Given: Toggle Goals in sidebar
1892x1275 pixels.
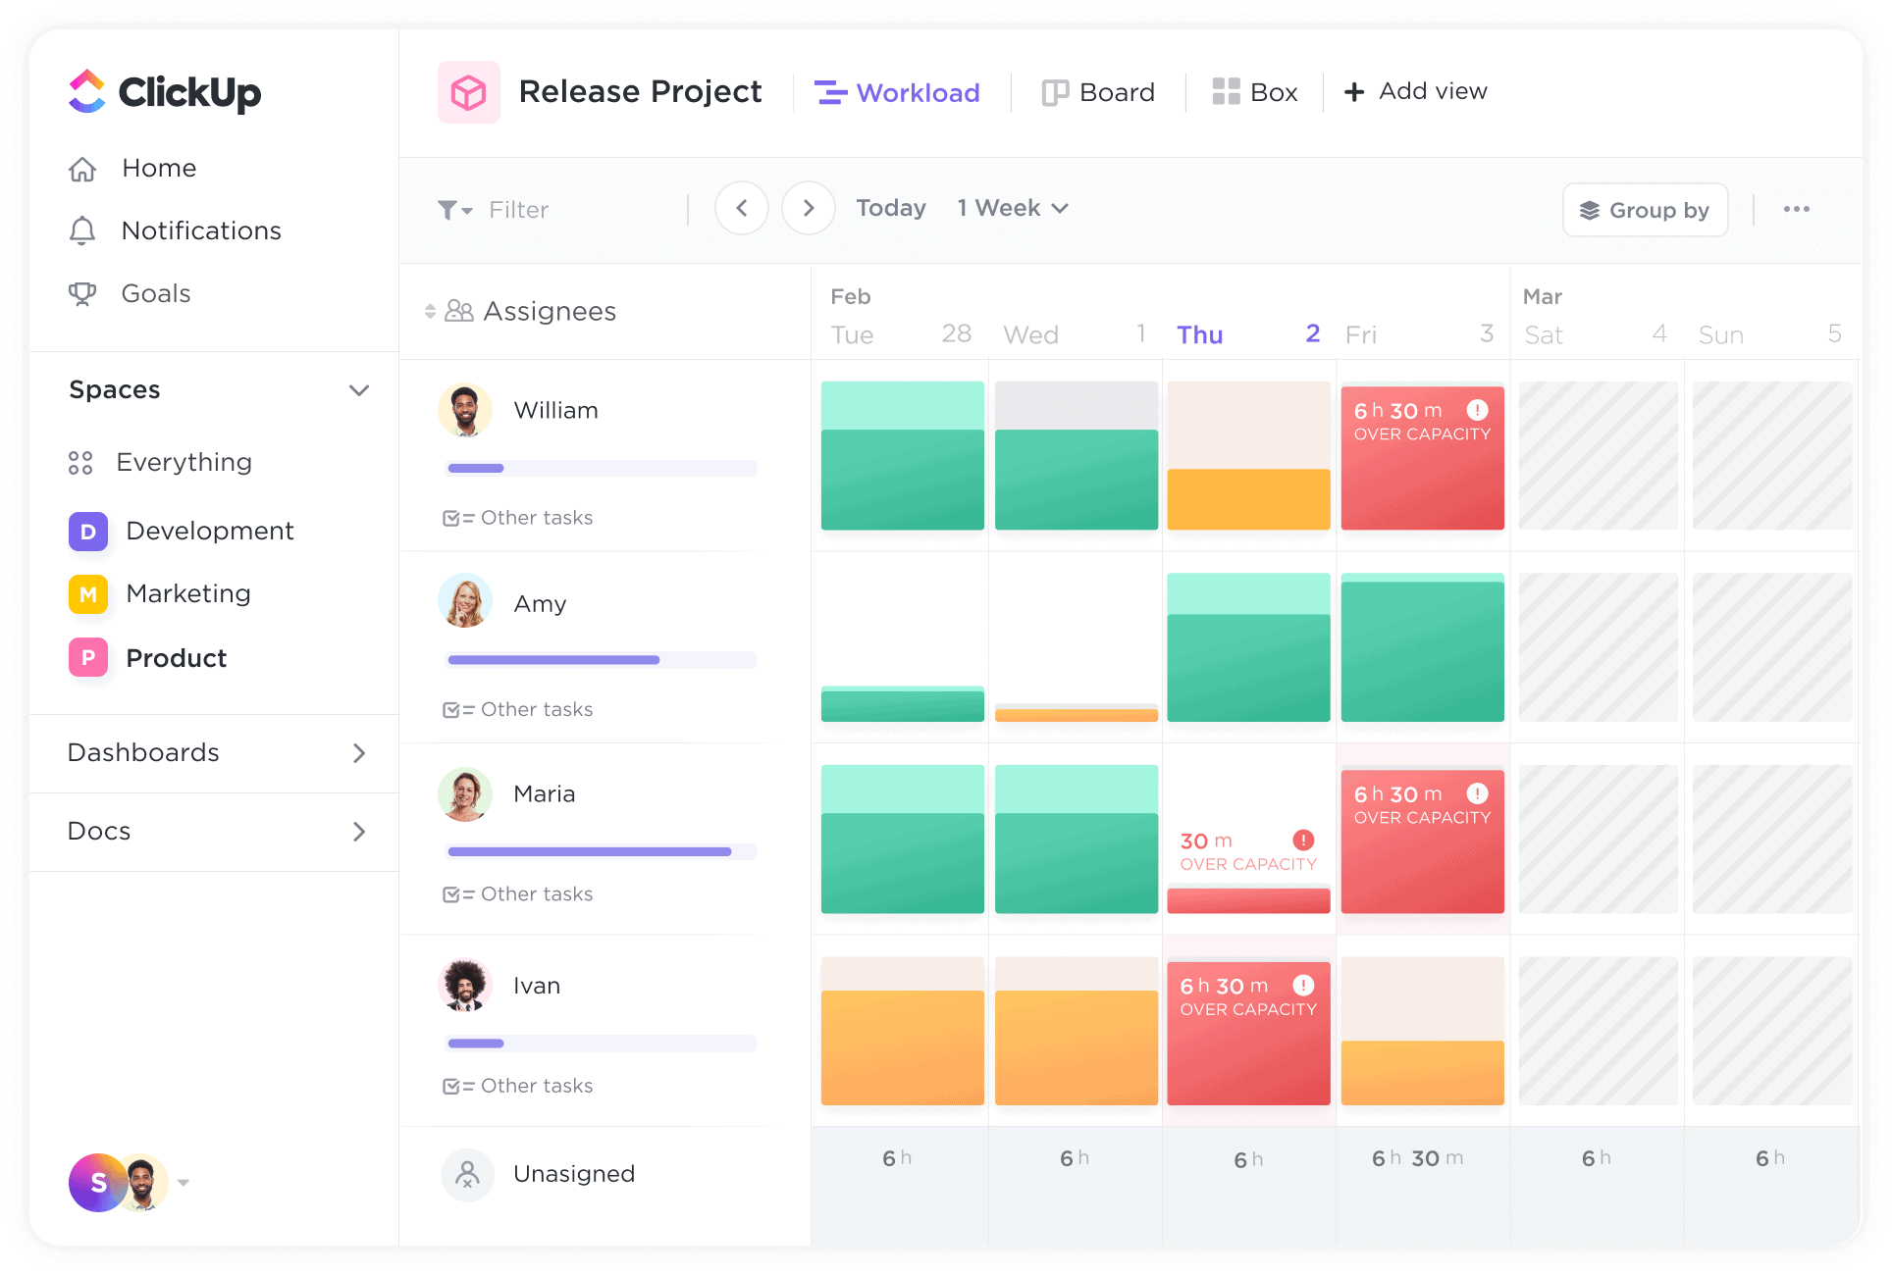Looking at the screenshot, I should pyautogui.click(x=155, y=293).
